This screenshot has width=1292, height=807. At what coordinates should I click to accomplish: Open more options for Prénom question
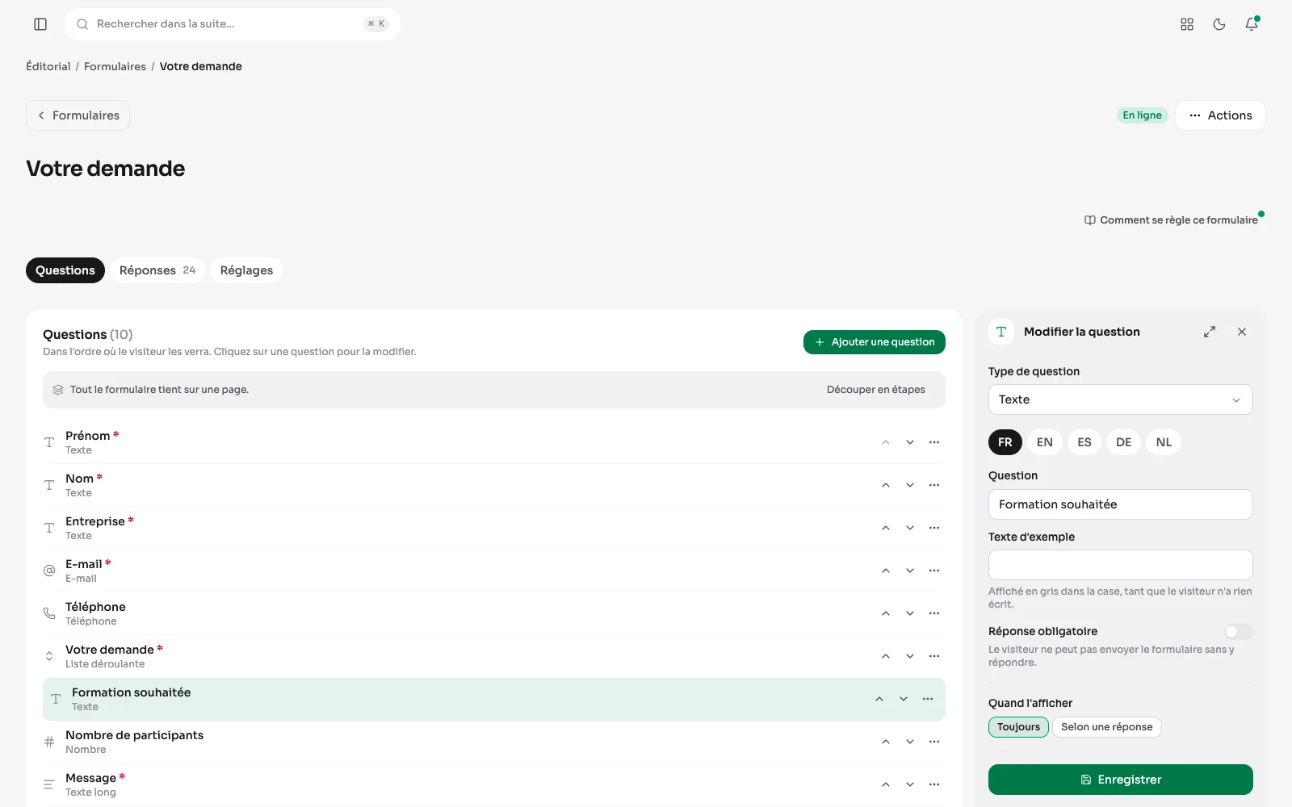click(934, 442)
